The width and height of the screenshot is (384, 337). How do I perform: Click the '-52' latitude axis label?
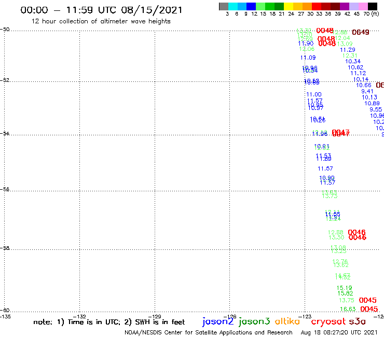(x=5, y=80)
